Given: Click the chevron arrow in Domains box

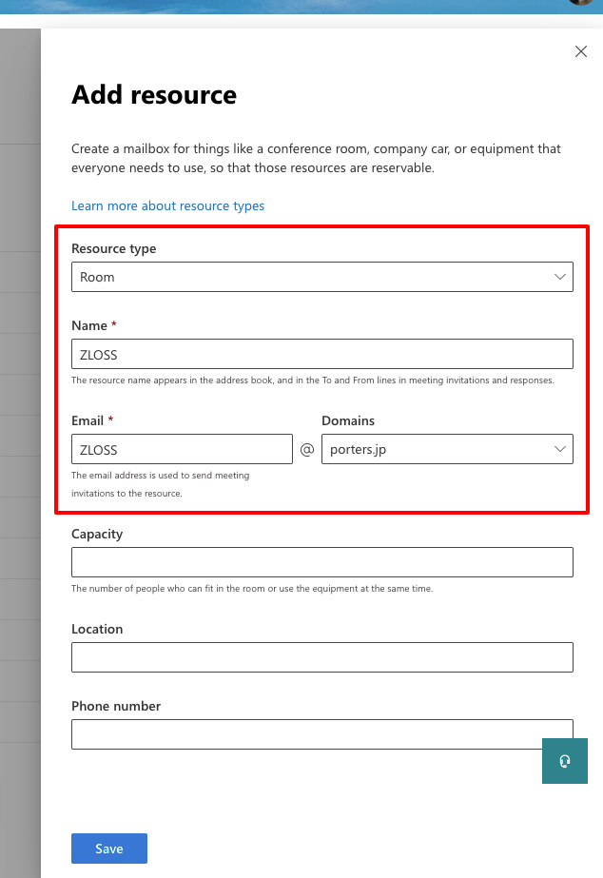Looking at the screenshot, I should tap(559, 449).
